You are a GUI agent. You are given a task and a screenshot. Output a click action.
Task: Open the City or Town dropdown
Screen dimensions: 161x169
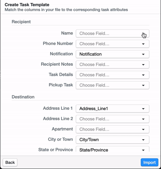coord(112,139)
